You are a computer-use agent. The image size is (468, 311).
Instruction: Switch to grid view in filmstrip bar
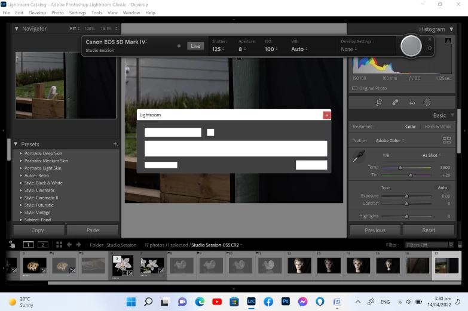click(59, 245)
